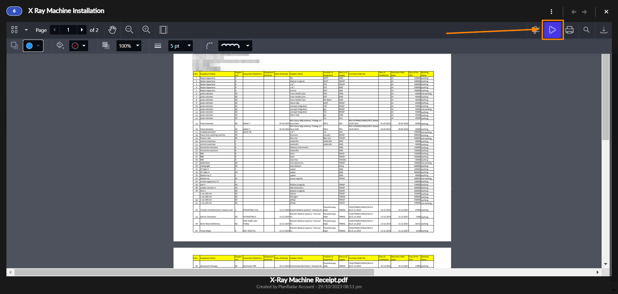
Task: Open the 5 pt thickness dropdown
Action: (180, 46)
